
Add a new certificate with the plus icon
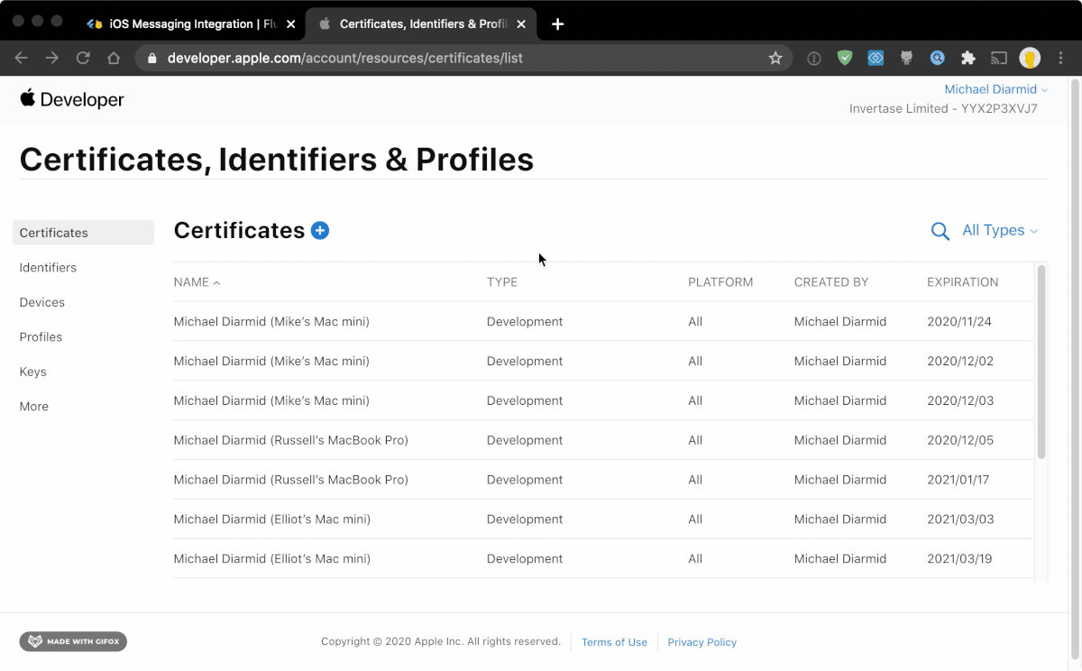click(x=320, y=231)
